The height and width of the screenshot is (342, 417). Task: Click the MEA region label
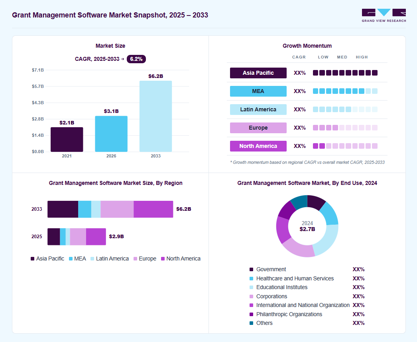pyautogui.click(x=258, y=91)
